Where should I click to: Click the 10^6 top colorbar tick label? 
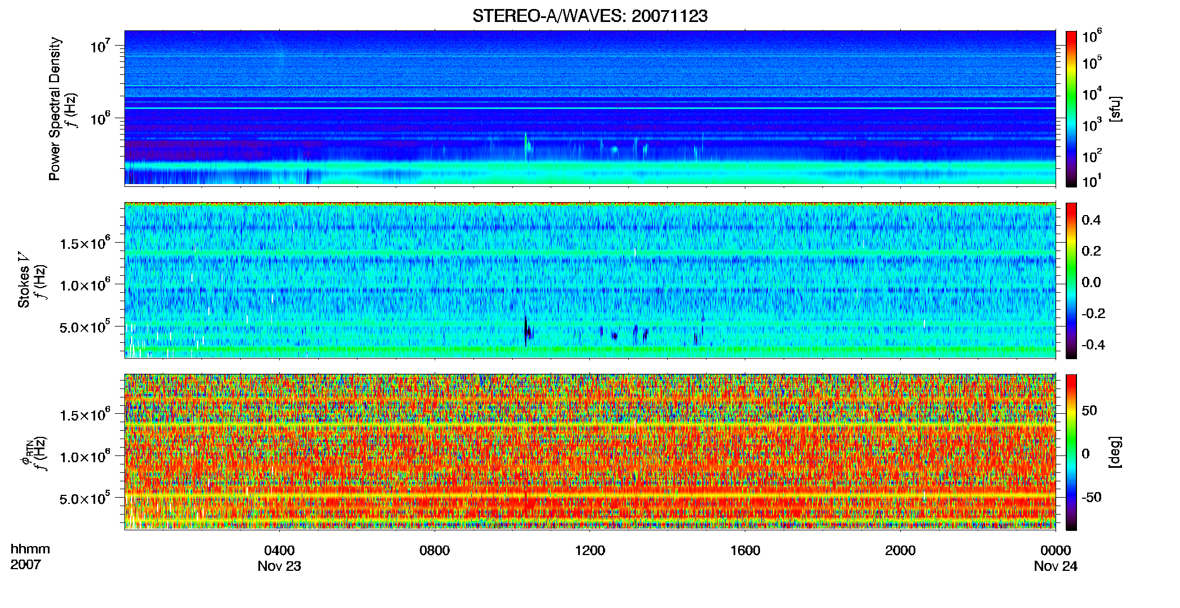1092,36
